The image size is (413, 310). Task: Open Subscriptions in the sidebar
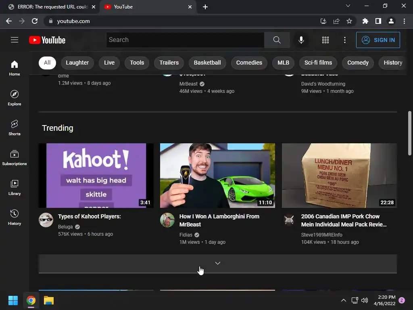tap(15, 157)
